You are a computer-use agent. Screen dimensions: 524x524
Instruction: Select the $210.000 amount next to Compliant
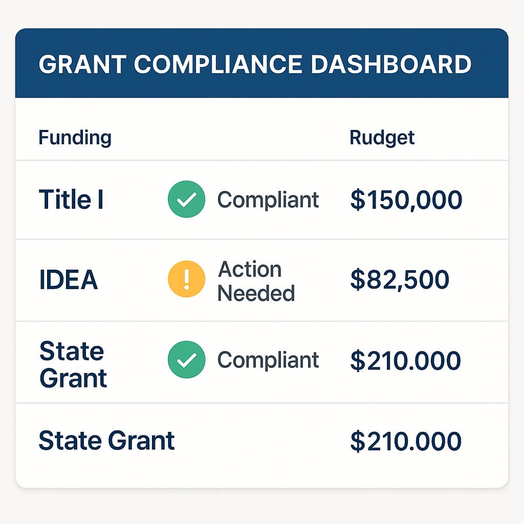[406, 361]
